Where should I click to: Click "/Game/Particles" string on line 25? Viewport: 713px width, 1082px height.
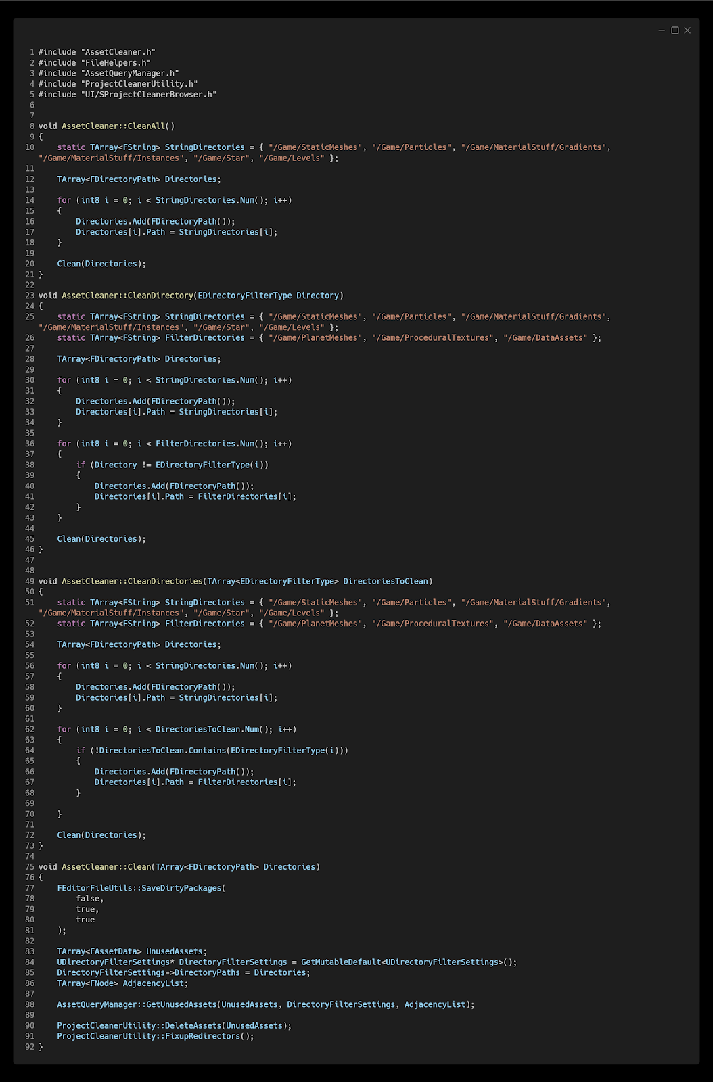click(x=412, y=316)
